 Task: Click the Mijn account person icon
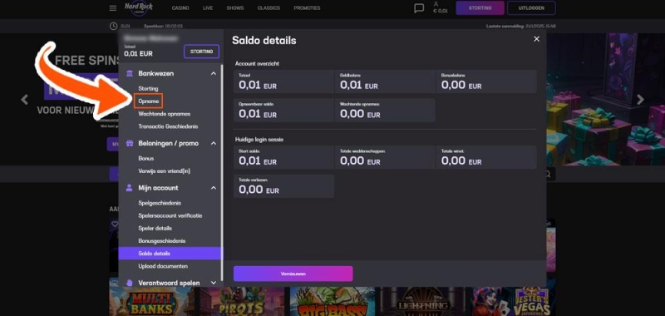coord(130,188)
